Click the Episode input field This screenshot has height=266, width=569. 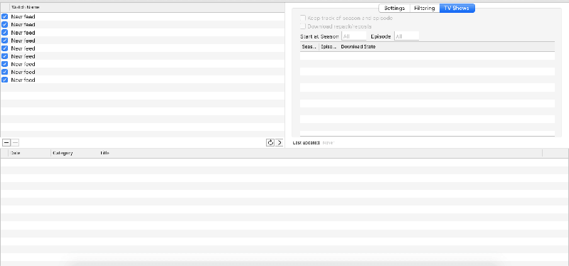[x=406, y=36]
